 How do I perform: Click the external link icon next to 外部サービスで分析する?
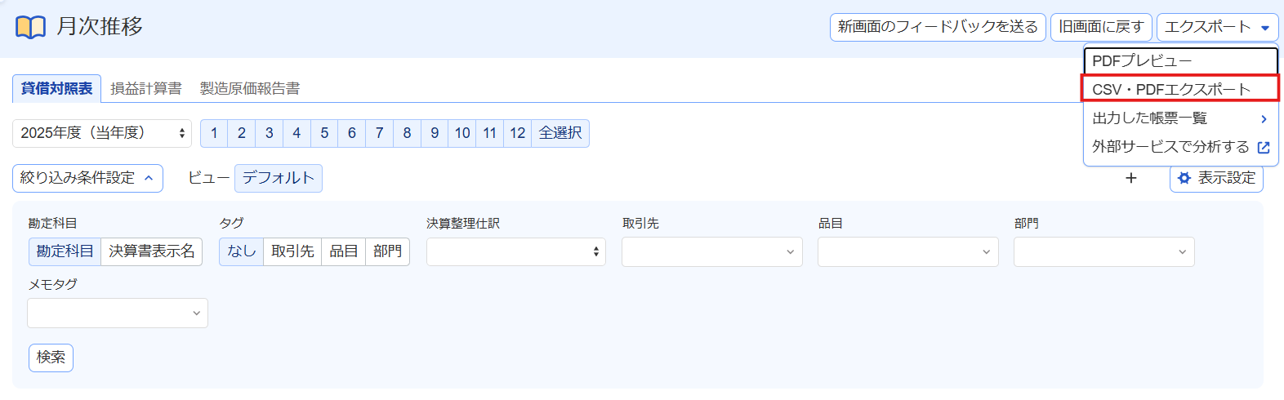[x=1264, y=147]
